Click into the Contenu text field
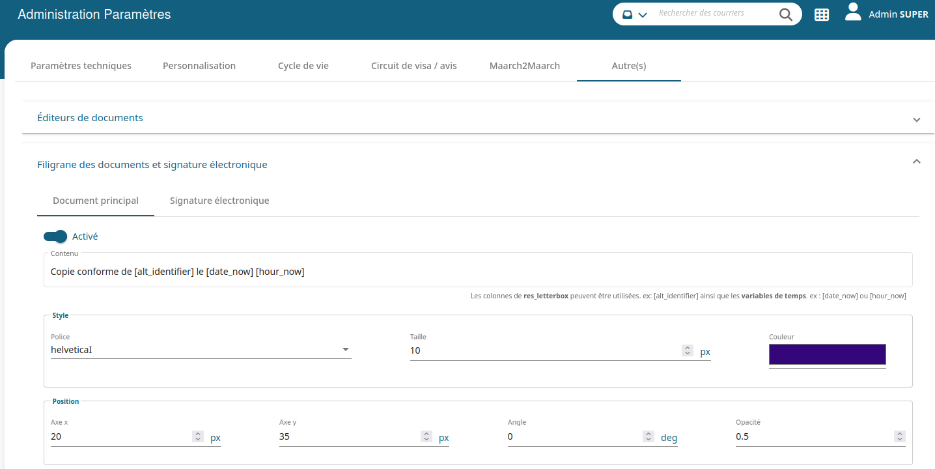Viewport: 935px width, 469px height. (478, 272)
